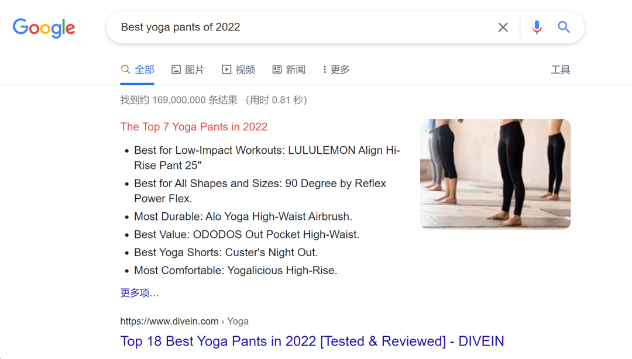Clear the search box with X icon
Viewport: 632px width, 359px height.
503,27
